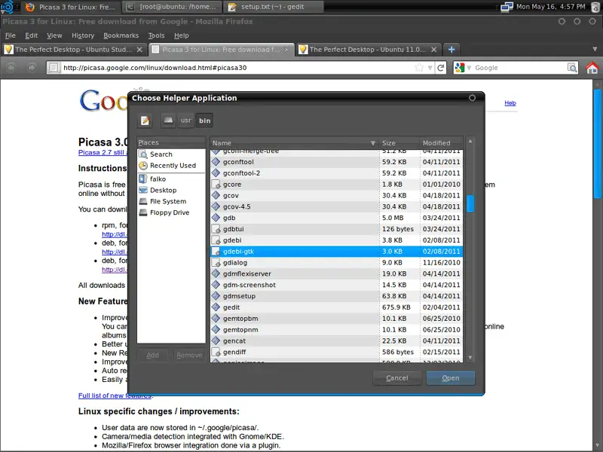This screenshot has height=452, width=603.
Task: Click the Modified column header
Action: (441, 143)
